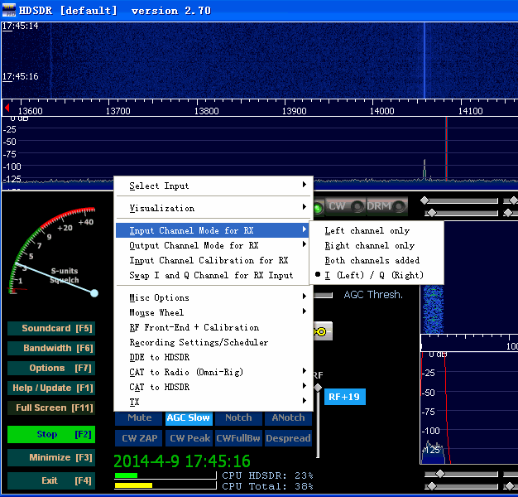Click the blue signal line in waterfall
This screenshot has height=497, width=518.
(424, 60)
